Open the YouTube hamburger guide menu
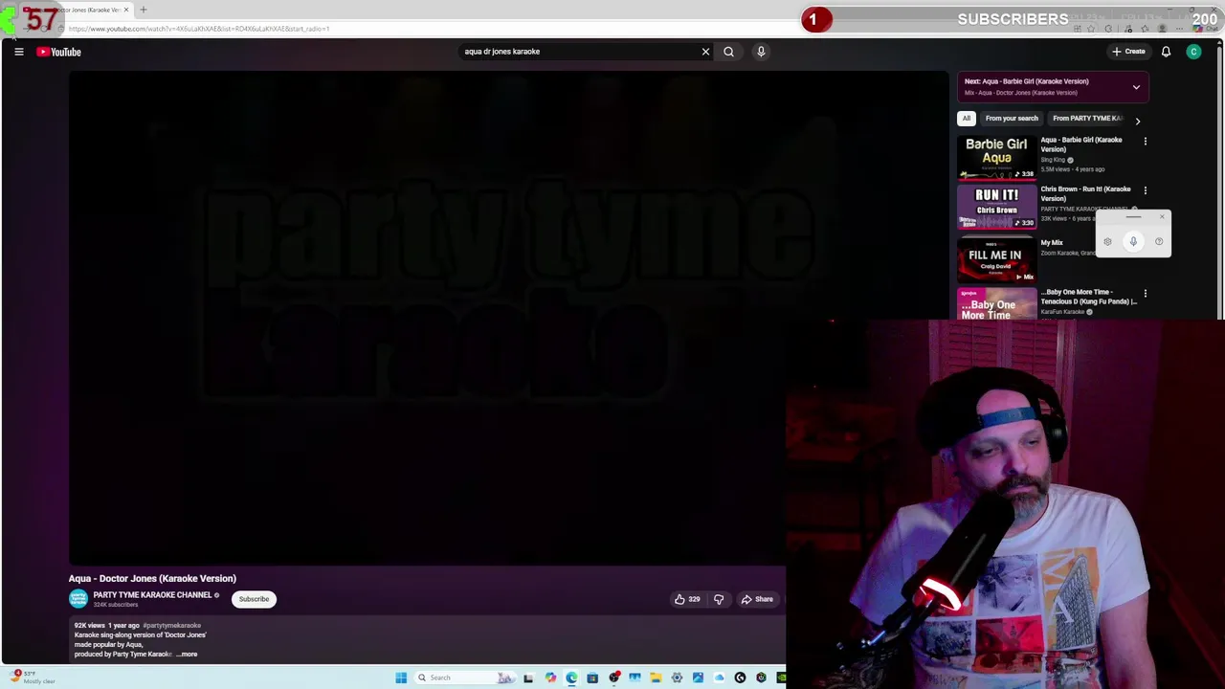Image resolution: width=1225 pixels, height=689 pixels. (18, 52)
